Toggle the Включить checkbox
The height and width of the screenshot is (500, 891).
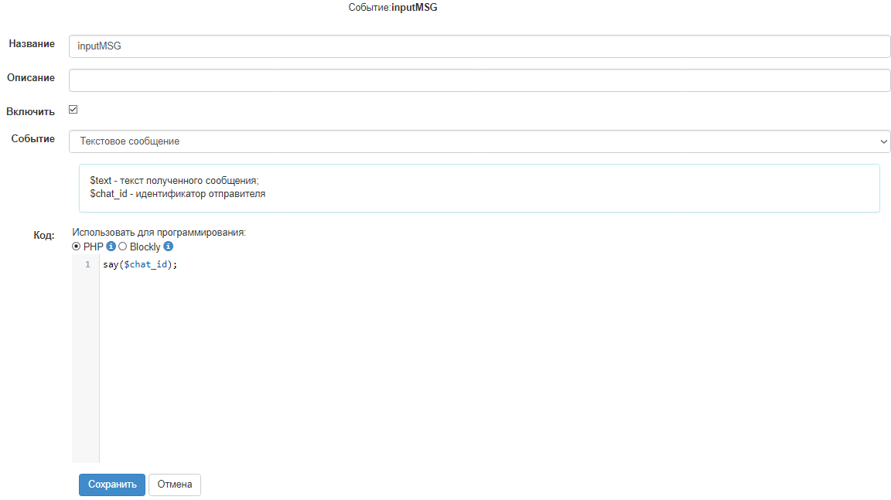73,110
